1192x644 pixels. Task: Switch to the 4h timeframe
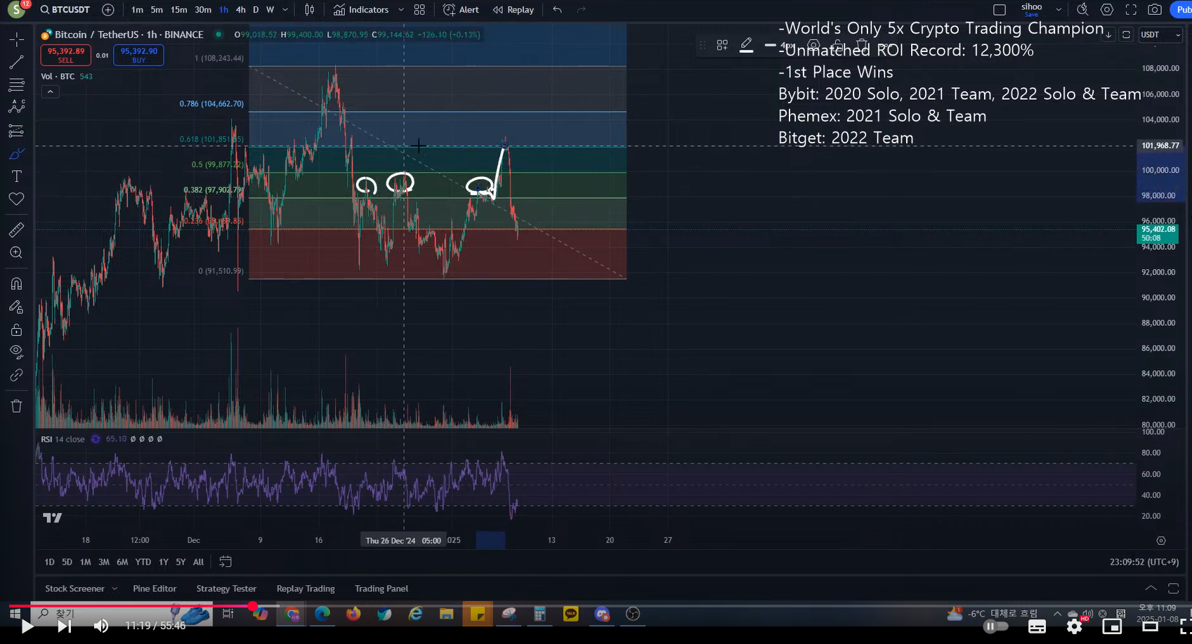pos(240,10)
